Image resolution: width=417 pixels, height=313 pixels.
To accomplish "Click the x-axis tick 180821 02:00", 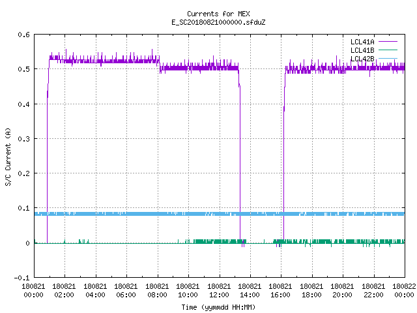I will [64, 290].
